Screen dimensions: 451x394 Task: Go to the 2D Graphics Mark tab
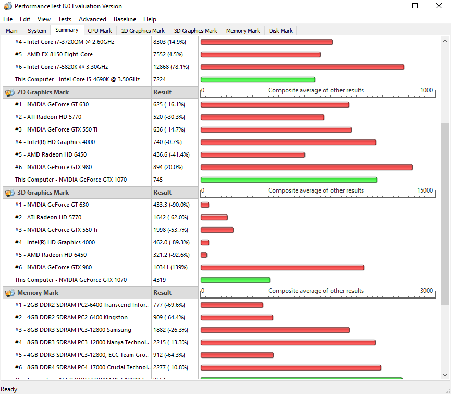coord(143,31)
